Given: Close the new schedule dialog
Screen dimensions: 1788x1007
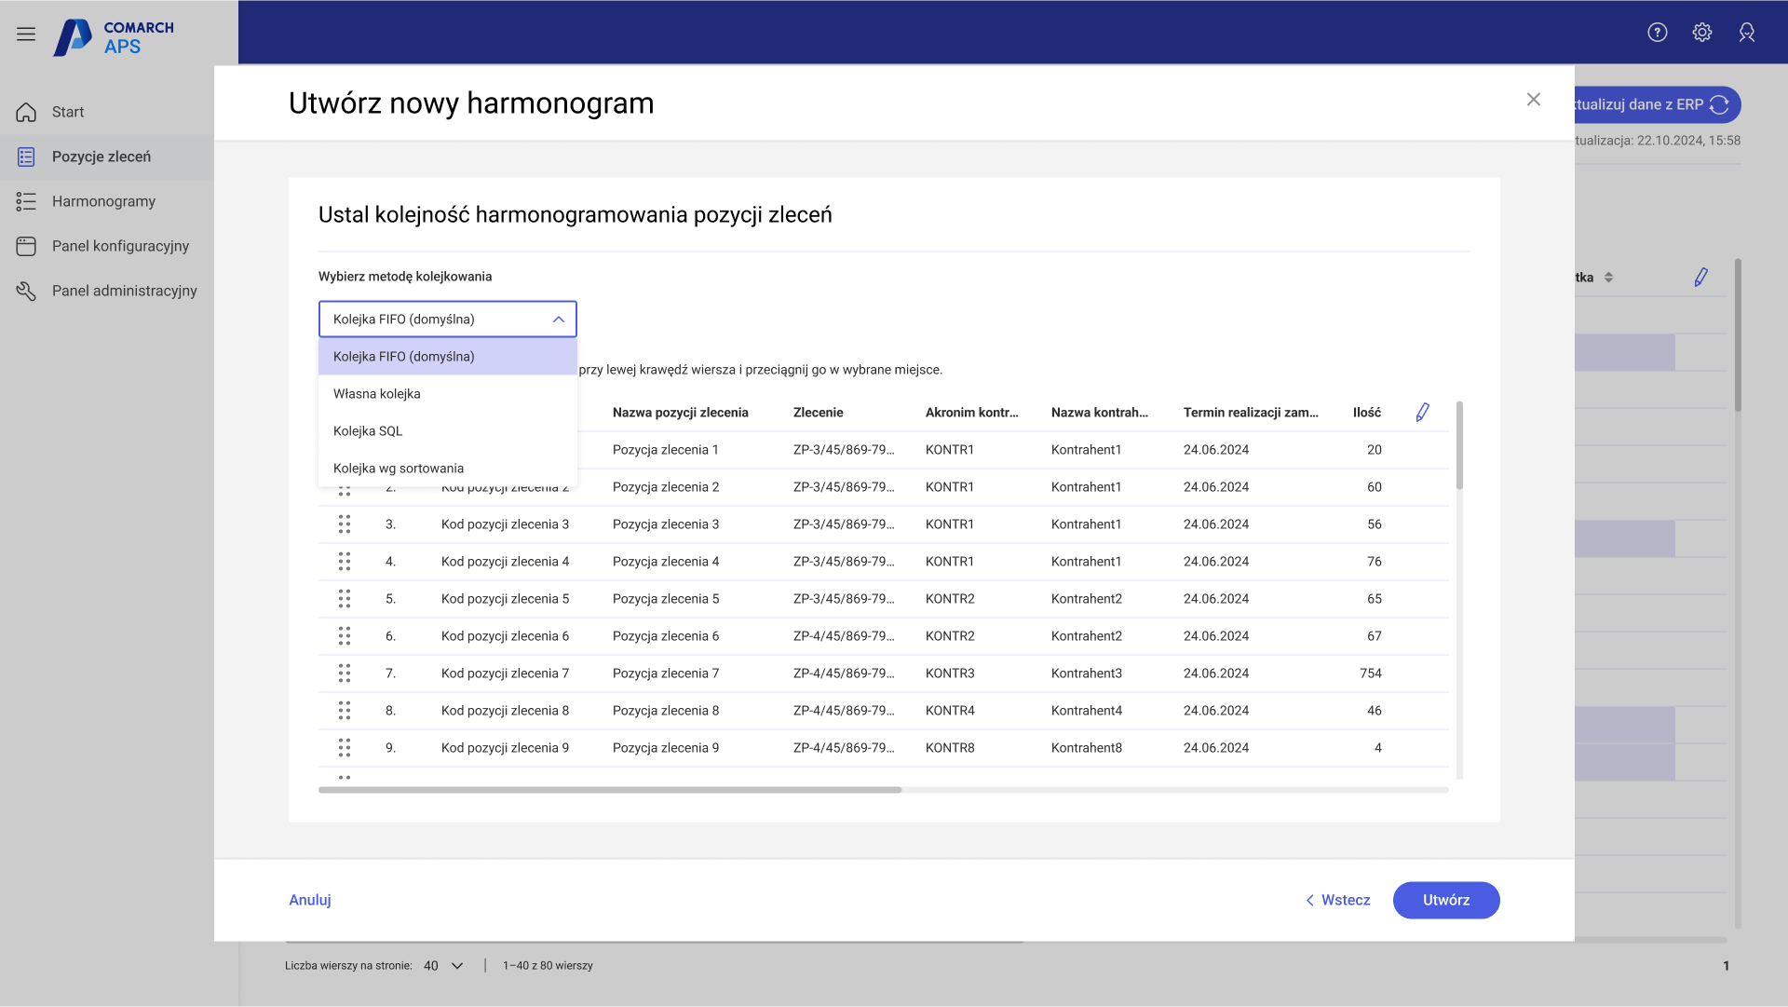Looking at the screenshot, I should [1533, 100].
